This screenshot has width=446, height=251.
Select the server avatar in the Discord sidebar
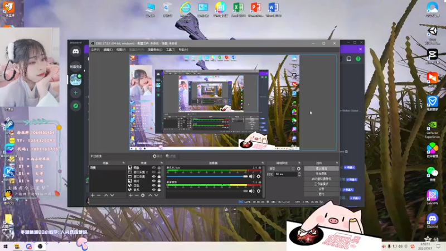(76, 80)
